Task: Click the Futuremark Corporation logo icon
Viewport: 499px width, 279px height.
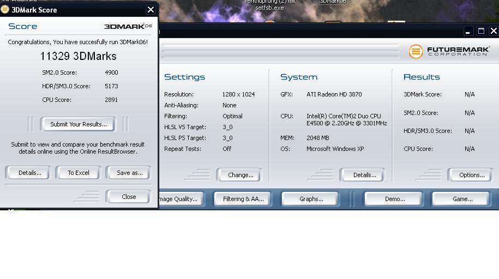Action: click(416, 51)
